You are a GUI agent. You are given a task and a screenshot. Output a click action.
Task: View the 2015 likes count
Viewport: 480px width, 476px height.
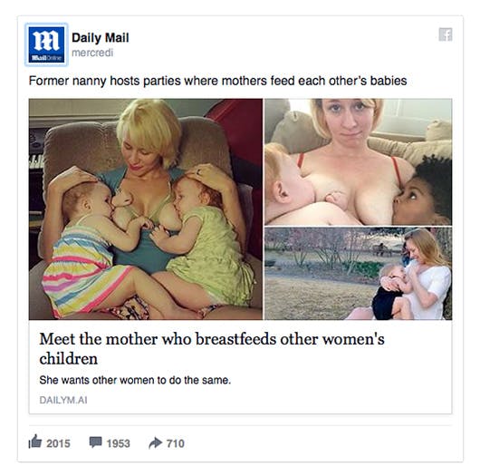click(58, 443)
